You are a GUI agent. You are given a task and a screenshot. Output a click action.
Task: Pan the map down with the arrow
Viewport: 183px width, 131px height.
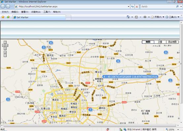[x=5, y=49]
